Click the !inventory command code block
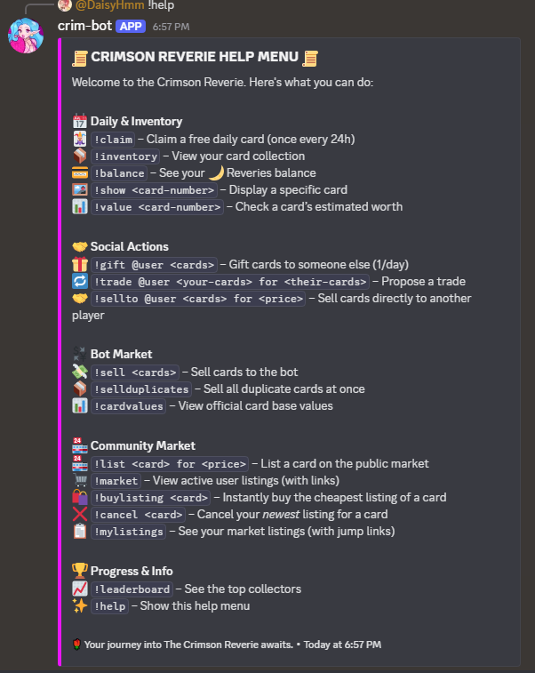 125,156
